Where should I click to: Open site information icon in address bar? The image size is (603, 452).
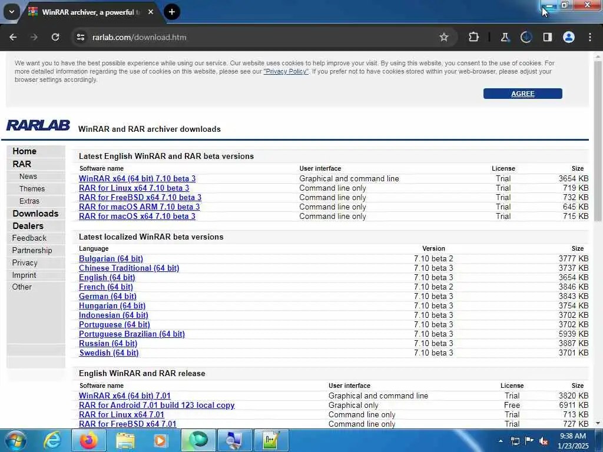click(x=80, y=37)
